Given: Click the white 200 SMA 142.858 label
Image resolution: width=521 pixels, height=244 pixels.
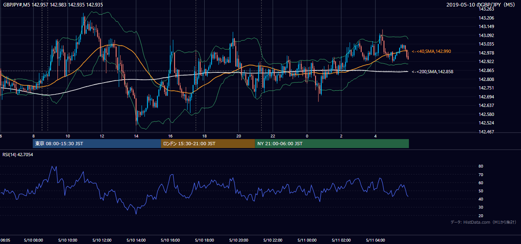Looking at the screenshot, I should tap(433, 72).
